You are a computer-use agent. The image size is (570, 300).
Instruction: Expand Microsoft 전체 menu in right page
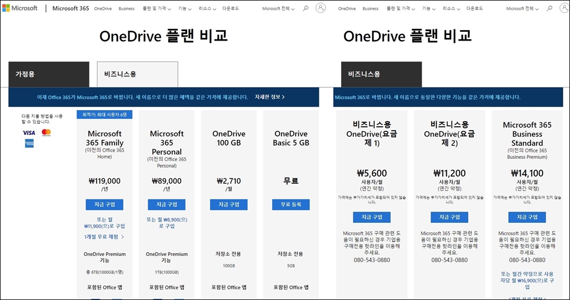[522, 8]
